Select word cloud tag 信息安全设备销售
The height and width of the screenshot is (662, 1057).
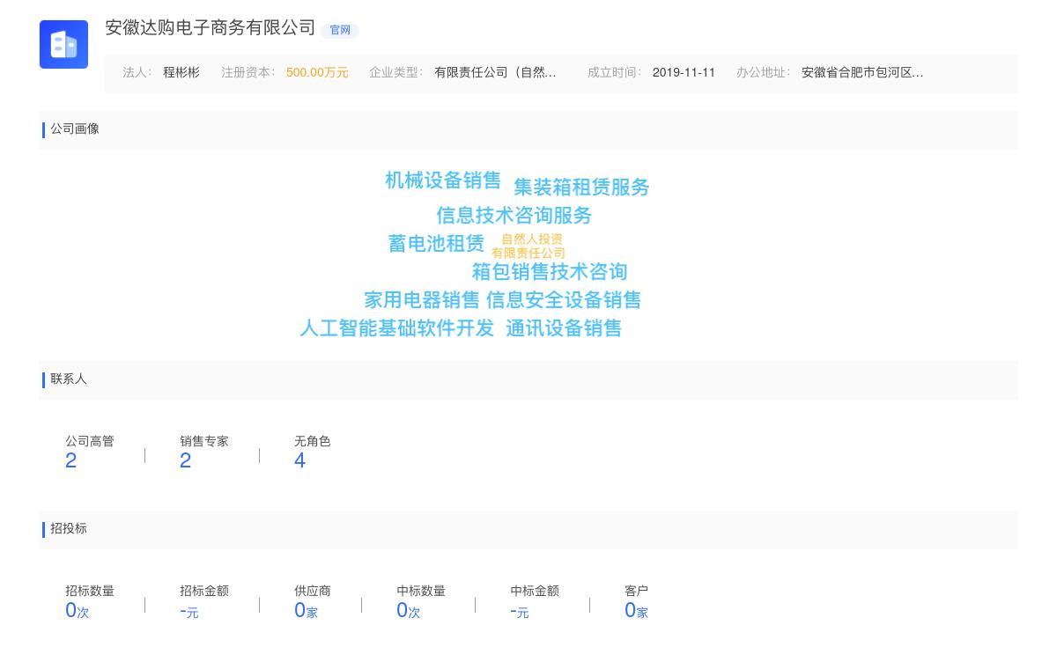(x=564, y=300)
